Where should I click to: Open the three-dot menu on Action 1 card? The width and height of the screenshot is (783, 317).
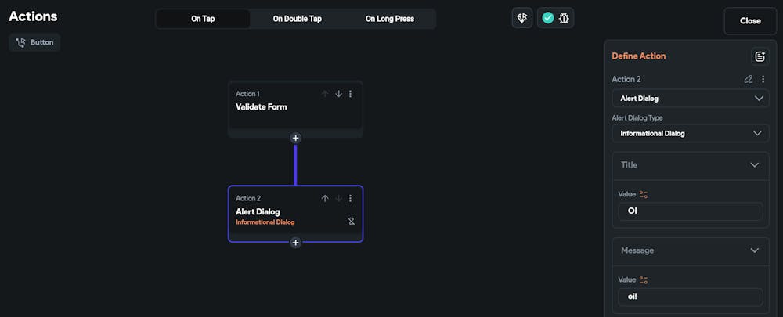coord(350,94)
